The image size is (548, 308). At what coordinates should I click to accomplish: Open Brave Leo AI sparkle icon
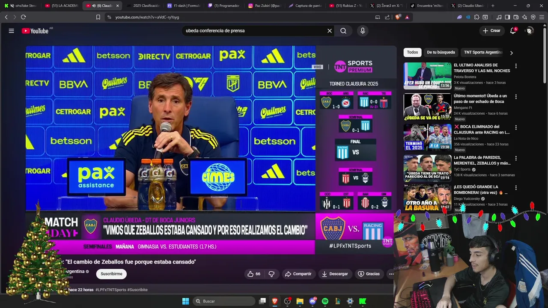524,17
